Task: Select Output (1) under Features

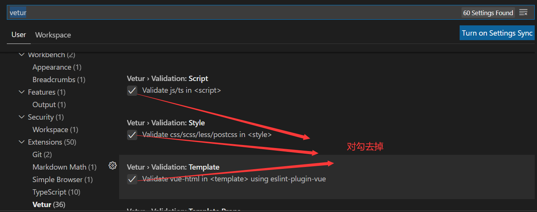Action: coord(49,104)
